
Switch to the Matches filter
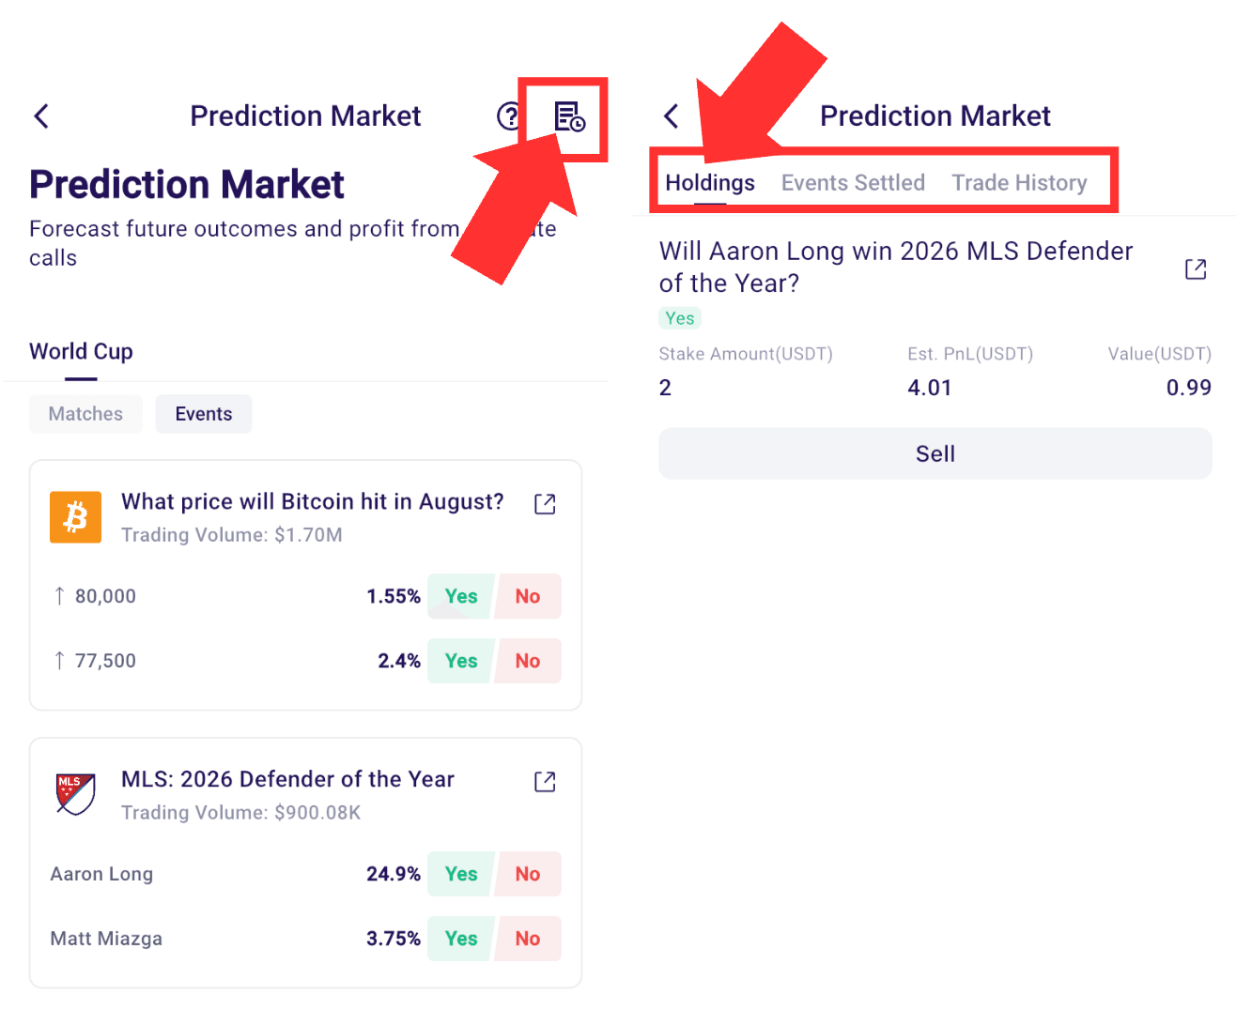[x=85, y=414]
